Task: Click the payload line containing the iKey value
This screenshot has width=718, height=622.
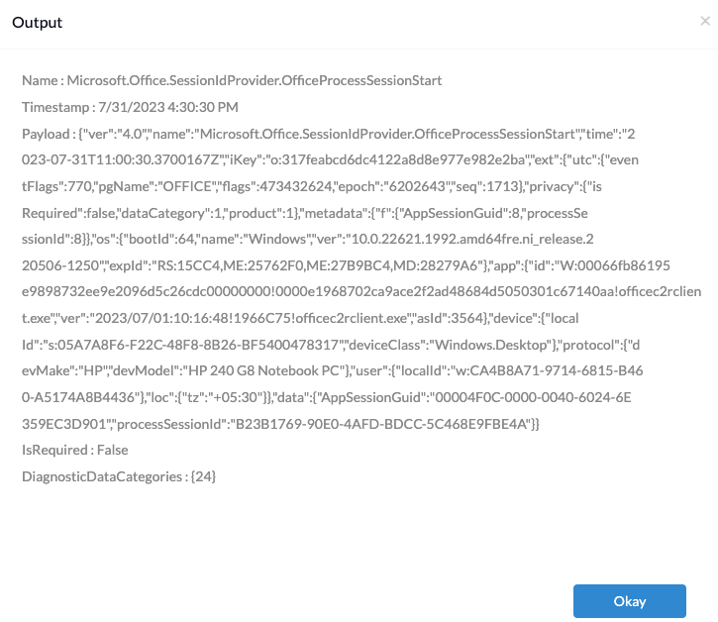Action: coord(330,159)
